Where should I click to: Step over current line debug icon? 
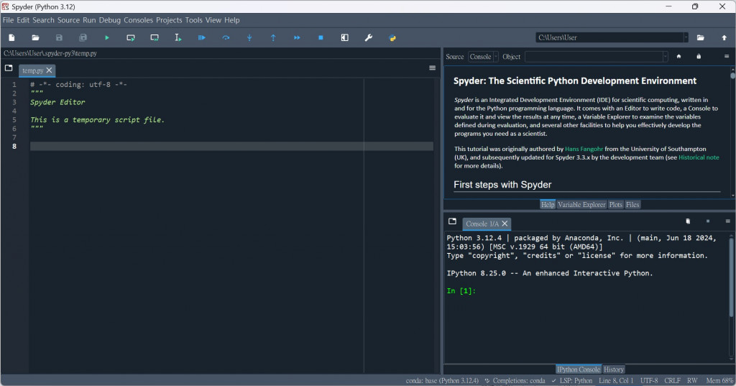click(x=226, y=37)
